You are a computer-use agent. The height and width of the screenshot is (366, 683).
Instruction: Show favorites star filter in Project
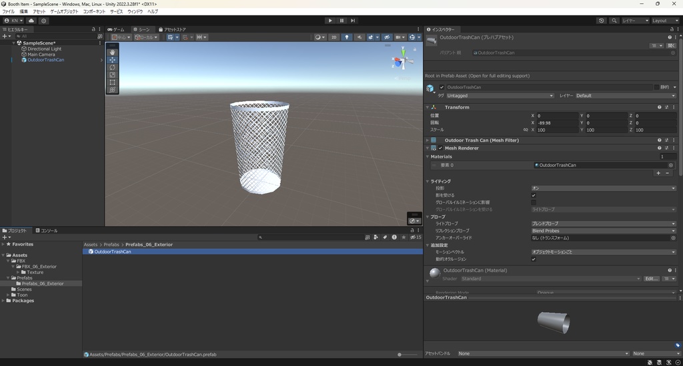pyautogui.click(x=404, y=238)
